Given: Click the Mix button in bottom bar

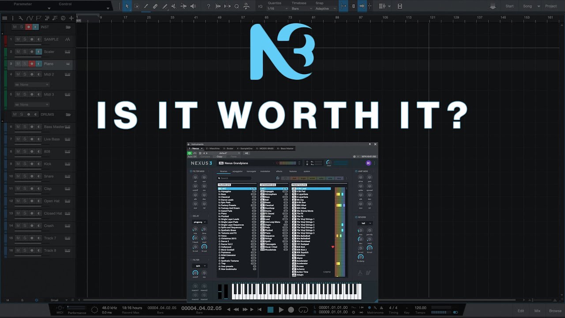Looking at the screenshot, I should click(x=537, y=311).
